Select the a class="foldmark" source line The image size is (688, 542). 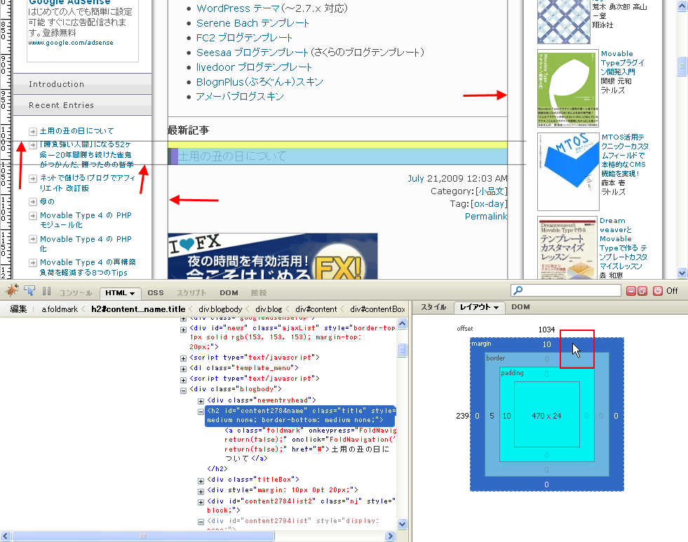click(310, 445)
